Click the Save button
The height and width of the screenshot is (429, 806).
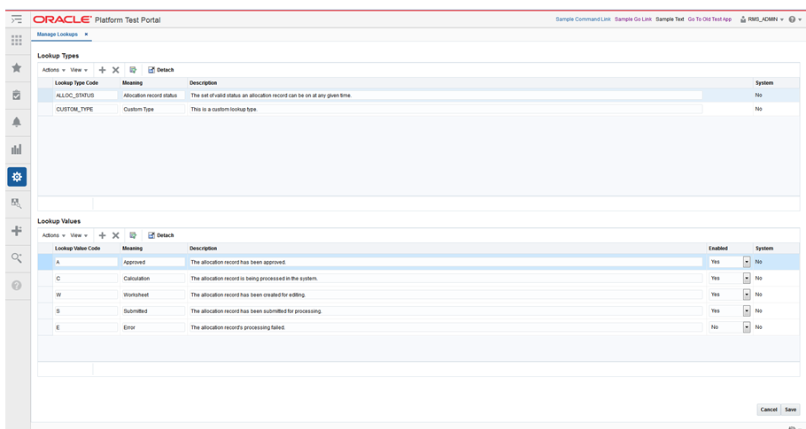(790, 410)
